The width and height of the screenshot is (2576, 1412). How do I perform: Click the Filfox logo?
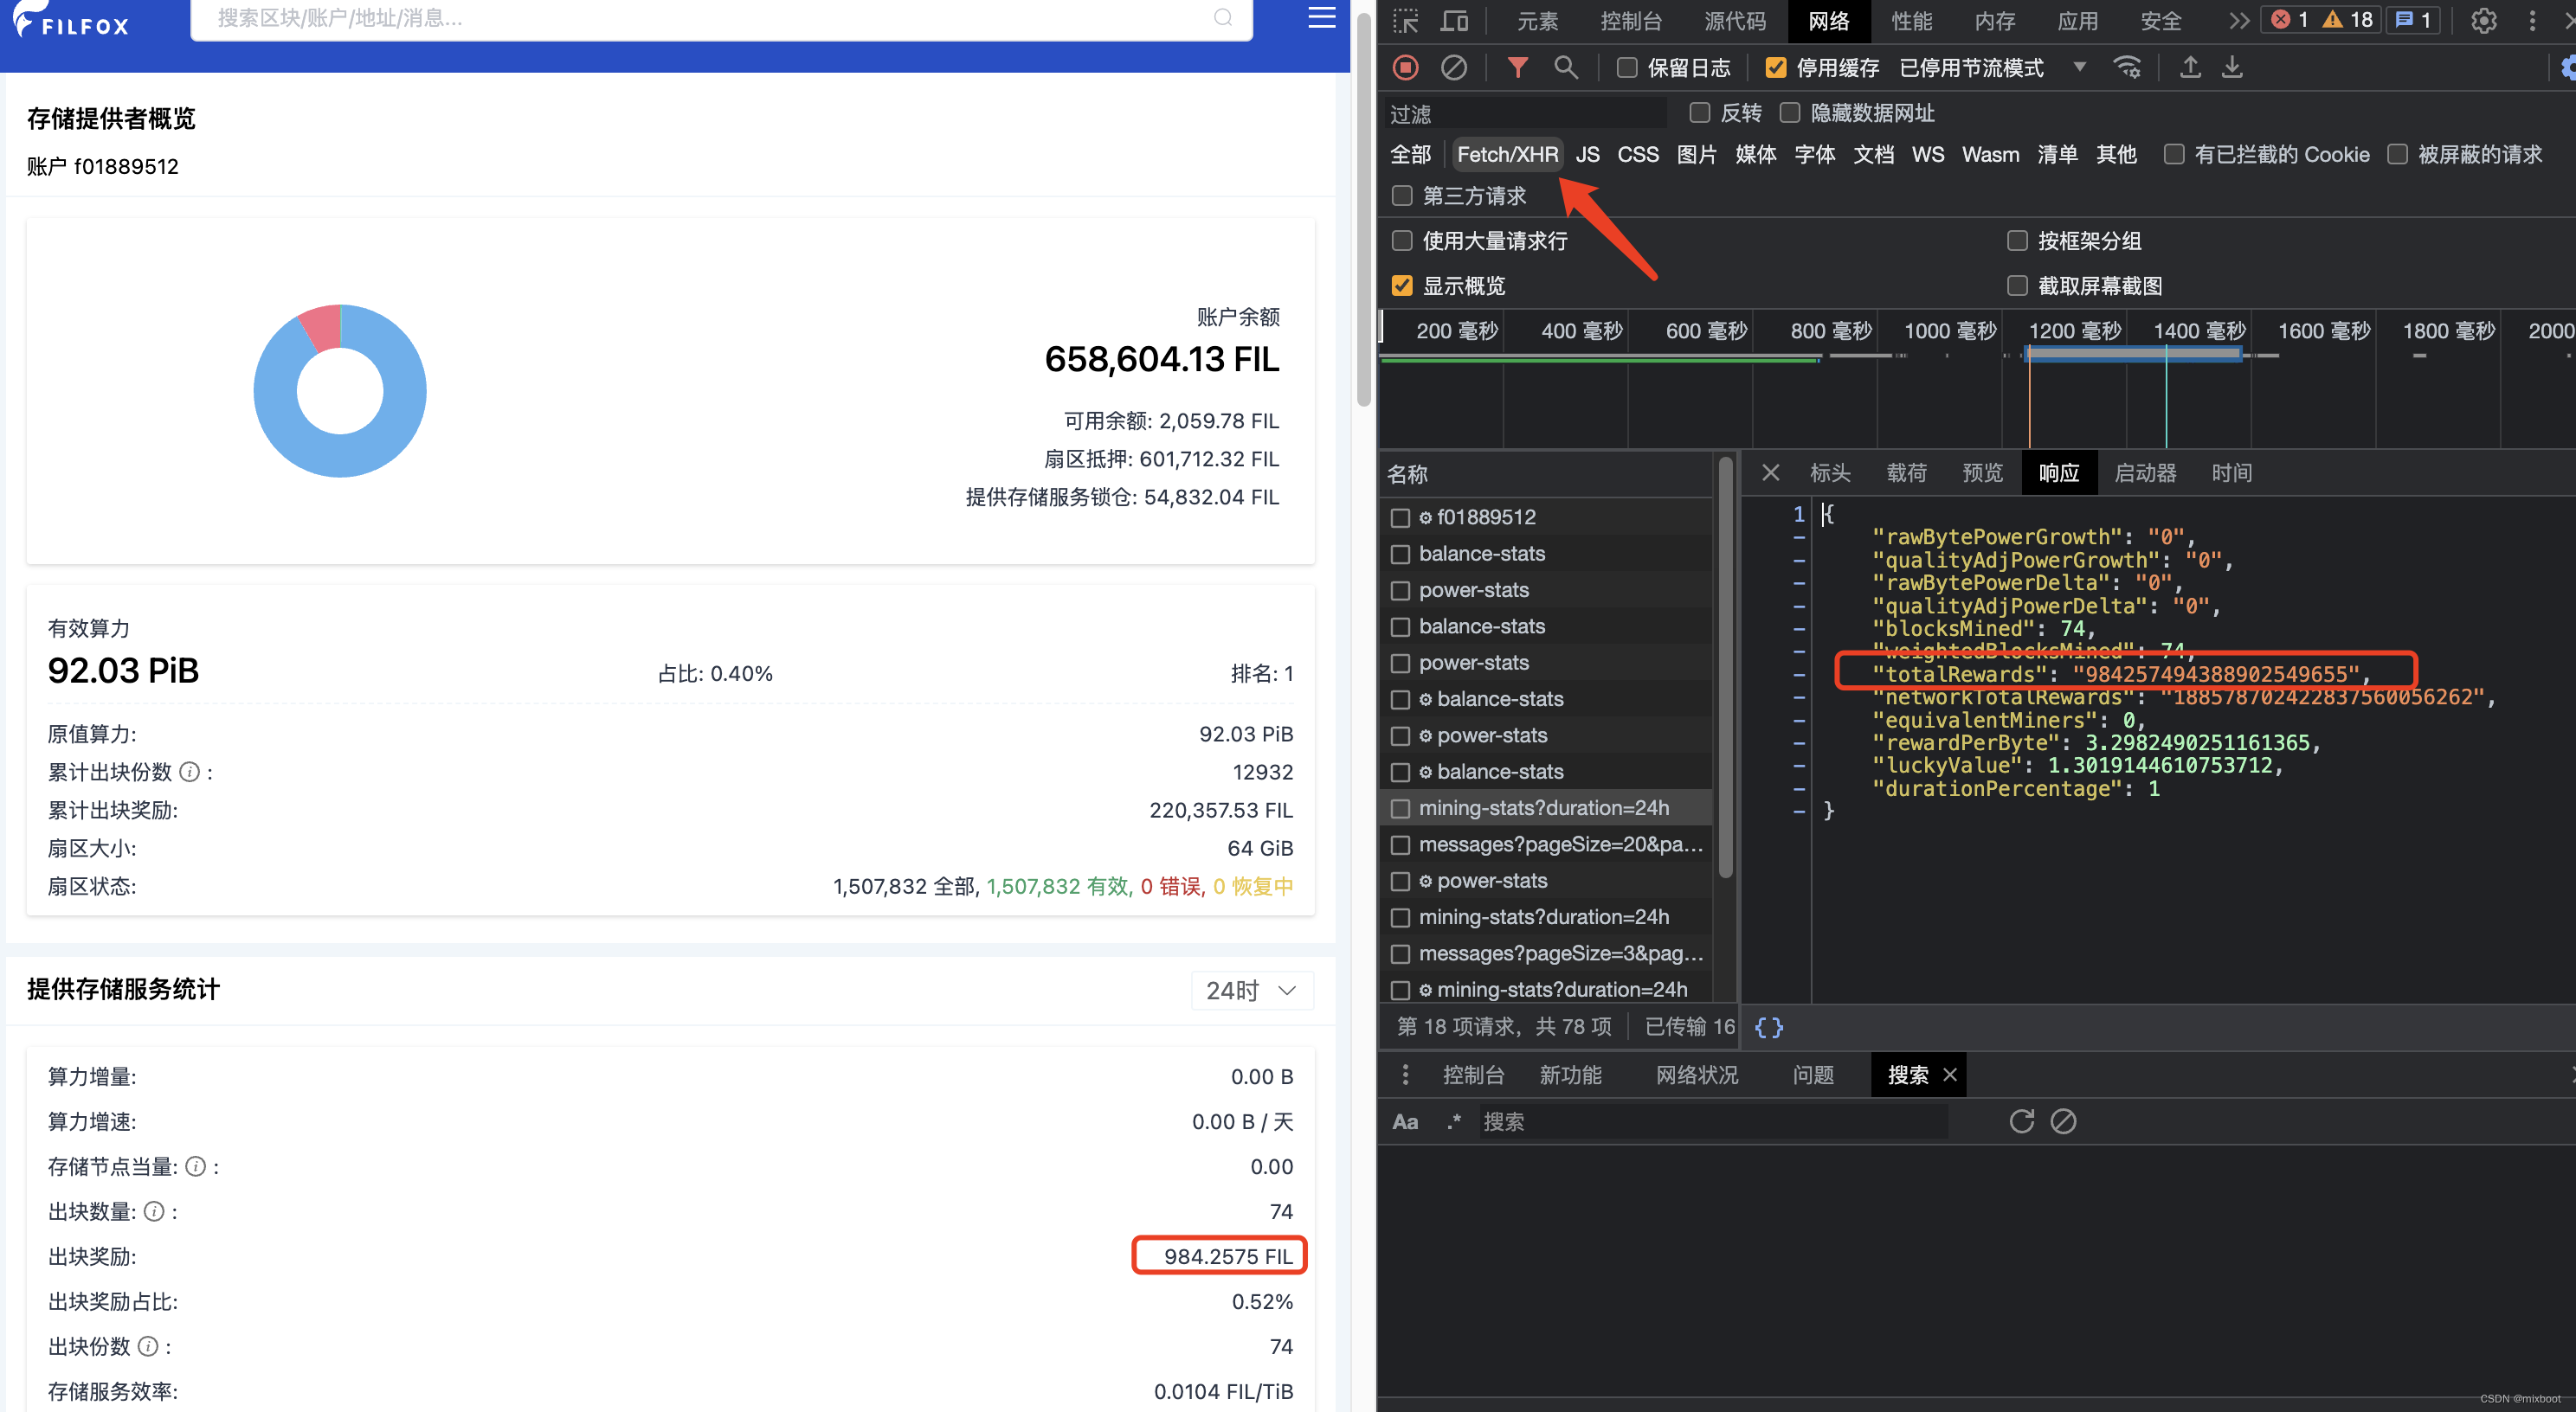coord(71,20)
